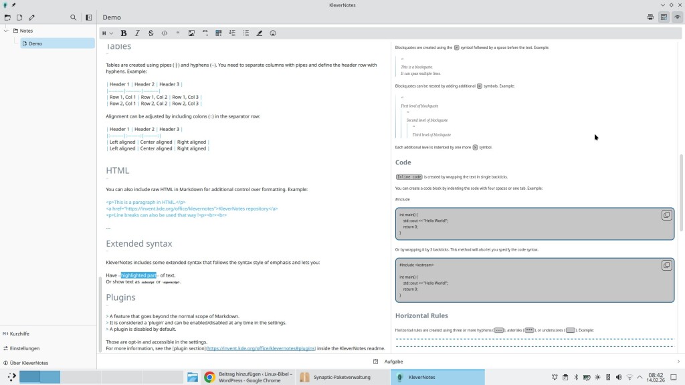The image size is (685, 385).
Task: Select the Demo note in tree
Action: pyautogui.click(x=35, y=43)
